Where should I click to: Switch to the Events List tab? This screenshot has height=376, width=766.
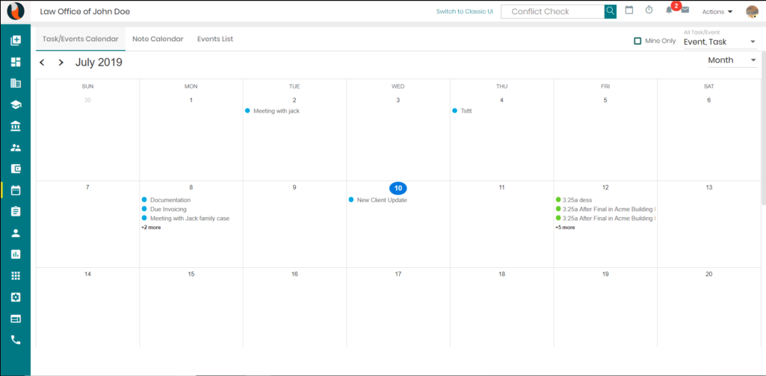point(215,39)
